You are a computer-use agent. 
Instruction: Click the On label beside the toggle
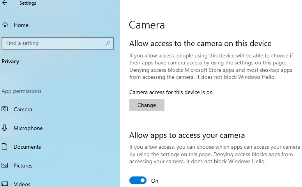(x=155, y=181)
